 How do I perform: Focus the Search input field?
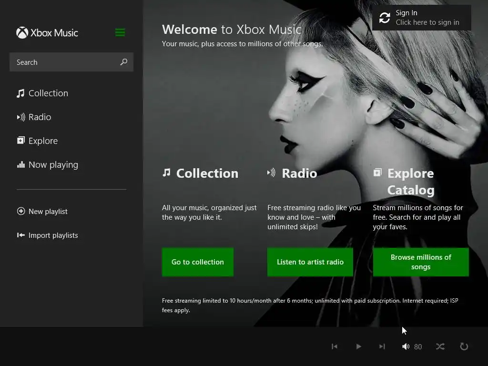[71, 62]
